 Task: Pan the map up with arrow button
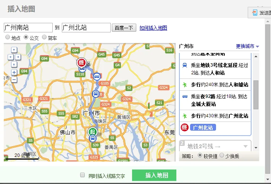14,50
